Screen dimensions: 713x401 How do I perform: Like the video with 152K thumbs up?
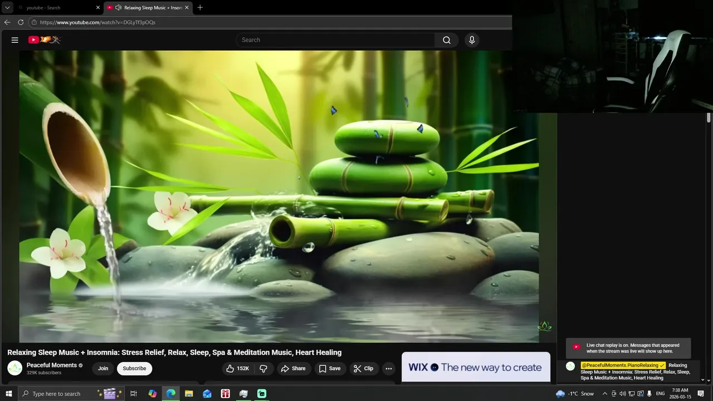coord(237,369)
